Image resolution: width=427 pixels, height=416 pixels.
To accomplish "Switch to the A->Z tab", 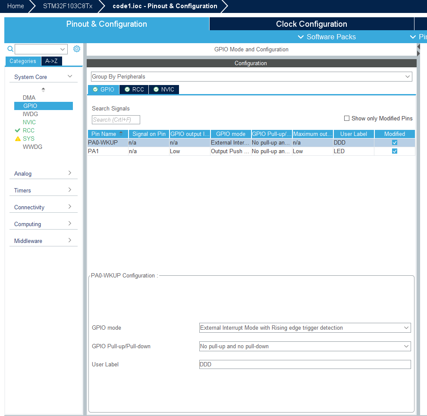I will coord(51,61).
